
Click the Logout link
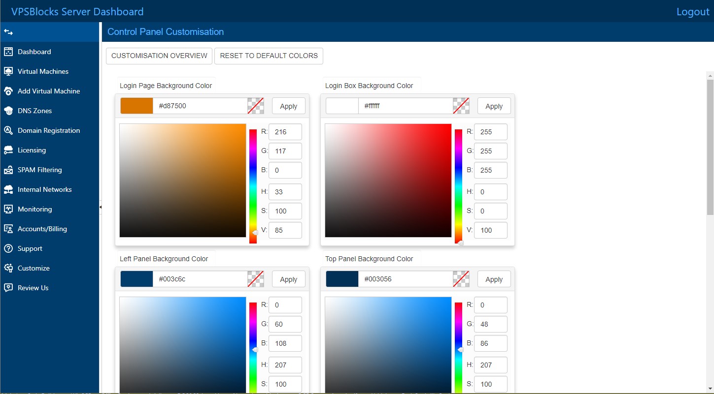pos(692,12)
